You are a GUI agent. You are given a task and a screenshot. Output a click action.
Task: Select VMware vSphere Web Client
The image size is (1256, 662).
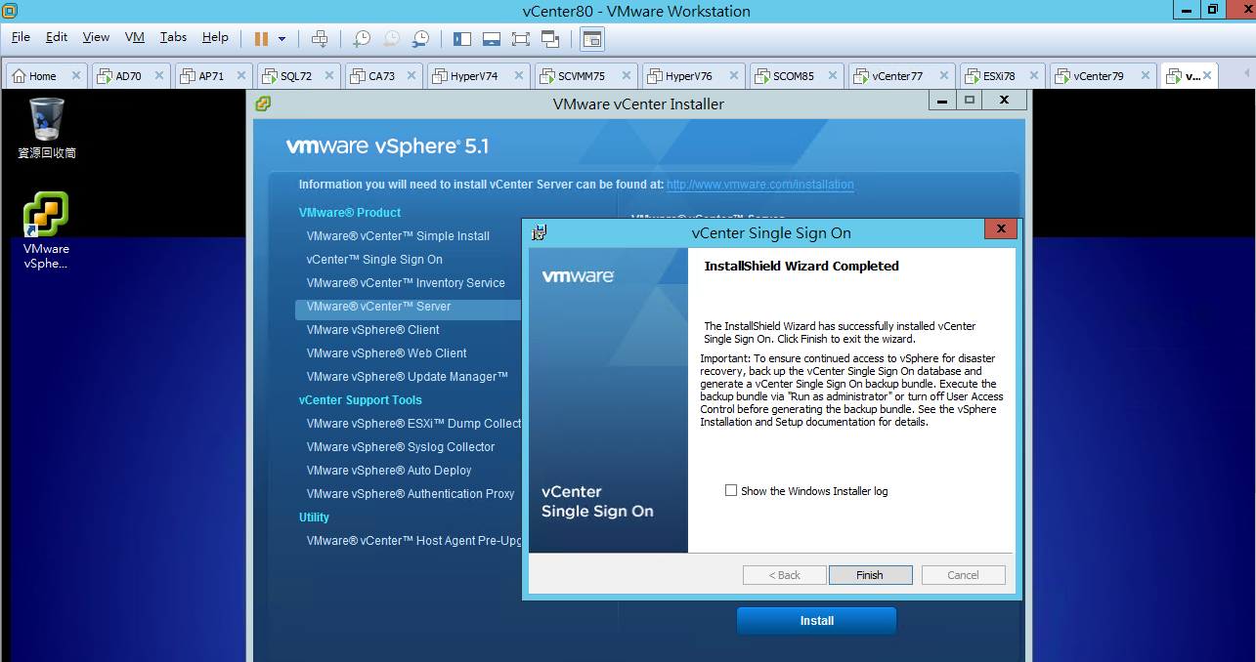[x=387, y=353]
